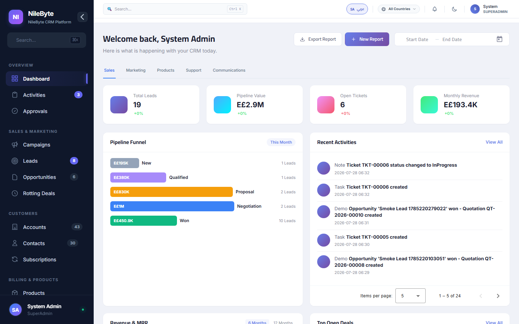Screen dimensions: 519x324
Task: Click the Accounts count badge 43
Action: point(77,227)
